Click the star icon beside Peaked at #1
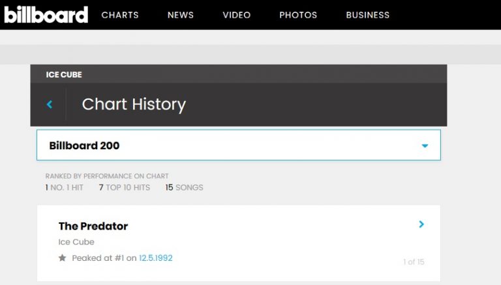 click(x=63, y=258)
